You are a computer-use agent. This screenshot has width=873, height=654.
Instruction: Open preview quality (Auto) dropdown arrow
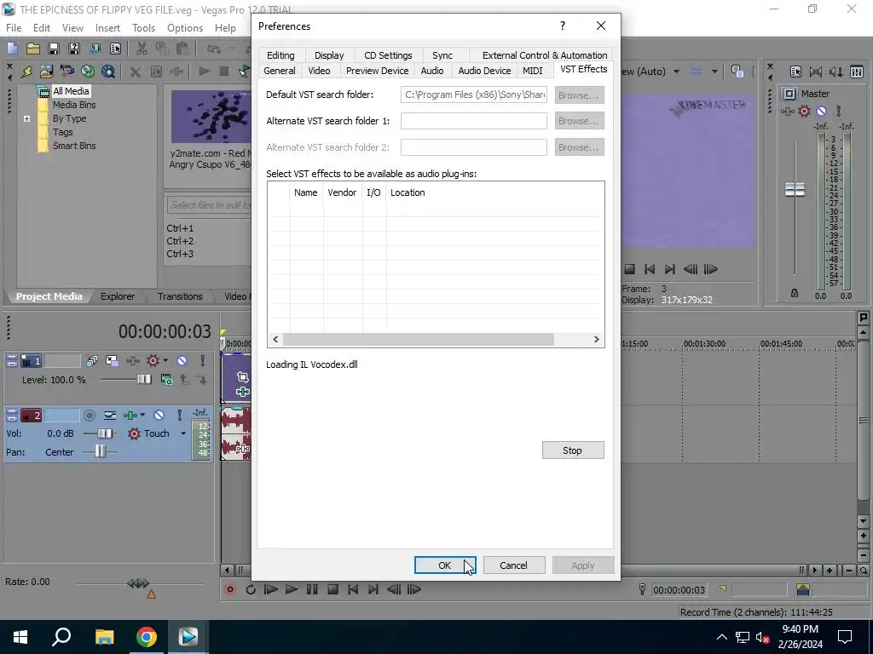click(x=676, y=72)
